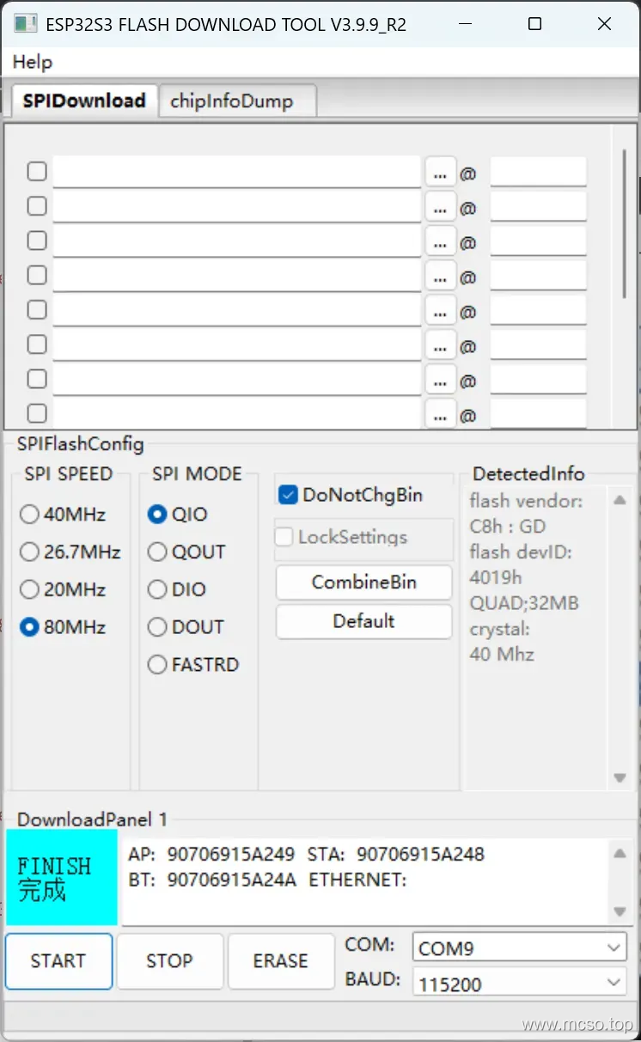Choose DOUT SPI mode
The image size is (641, 1042).
[186, 627]
